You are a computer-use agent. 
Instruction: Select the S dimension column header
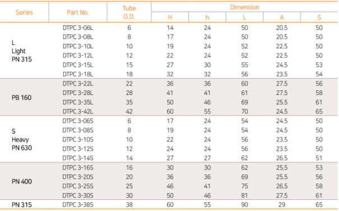click(319, 17)
